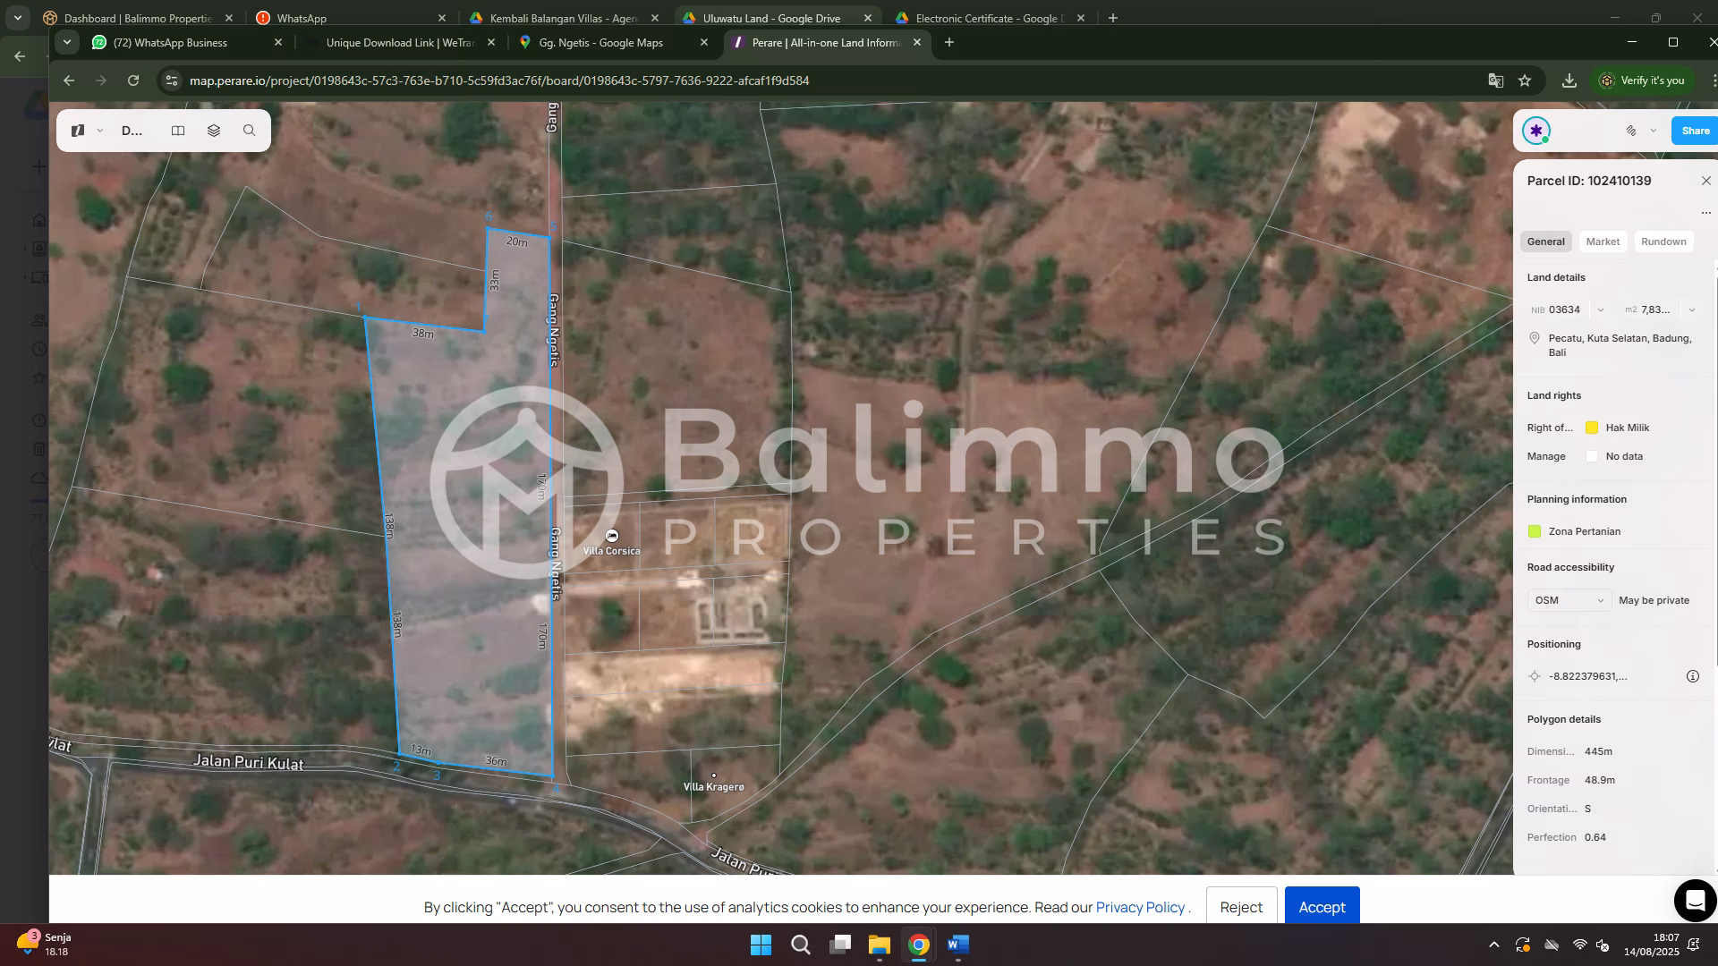This screenshot has width=1718, height=966.
Task: Open the Privacy Policy link
Action: point(1139,907)
